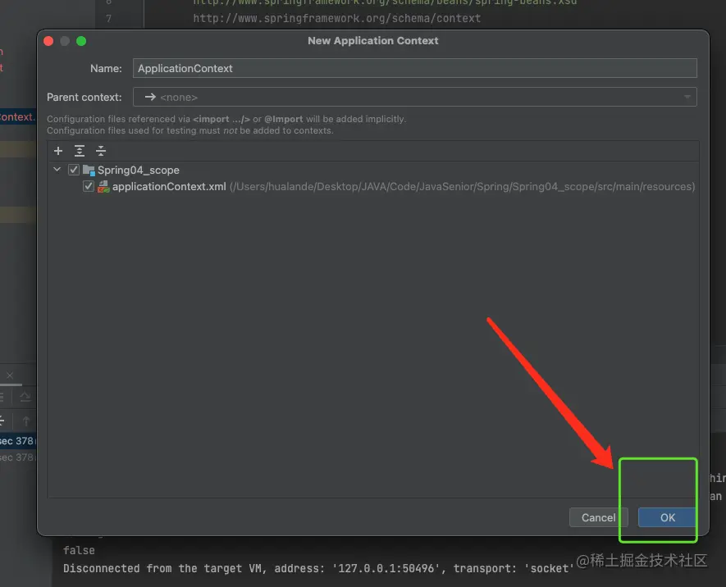Click the Expand All icon in the toolbar
726x587 pixels.
coord(80,151)
